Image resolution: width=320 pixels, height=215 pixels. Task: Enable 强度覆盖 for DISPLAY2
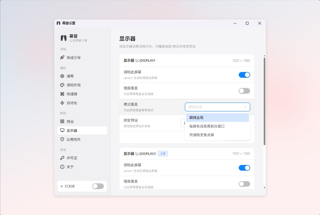coord(244,184)
